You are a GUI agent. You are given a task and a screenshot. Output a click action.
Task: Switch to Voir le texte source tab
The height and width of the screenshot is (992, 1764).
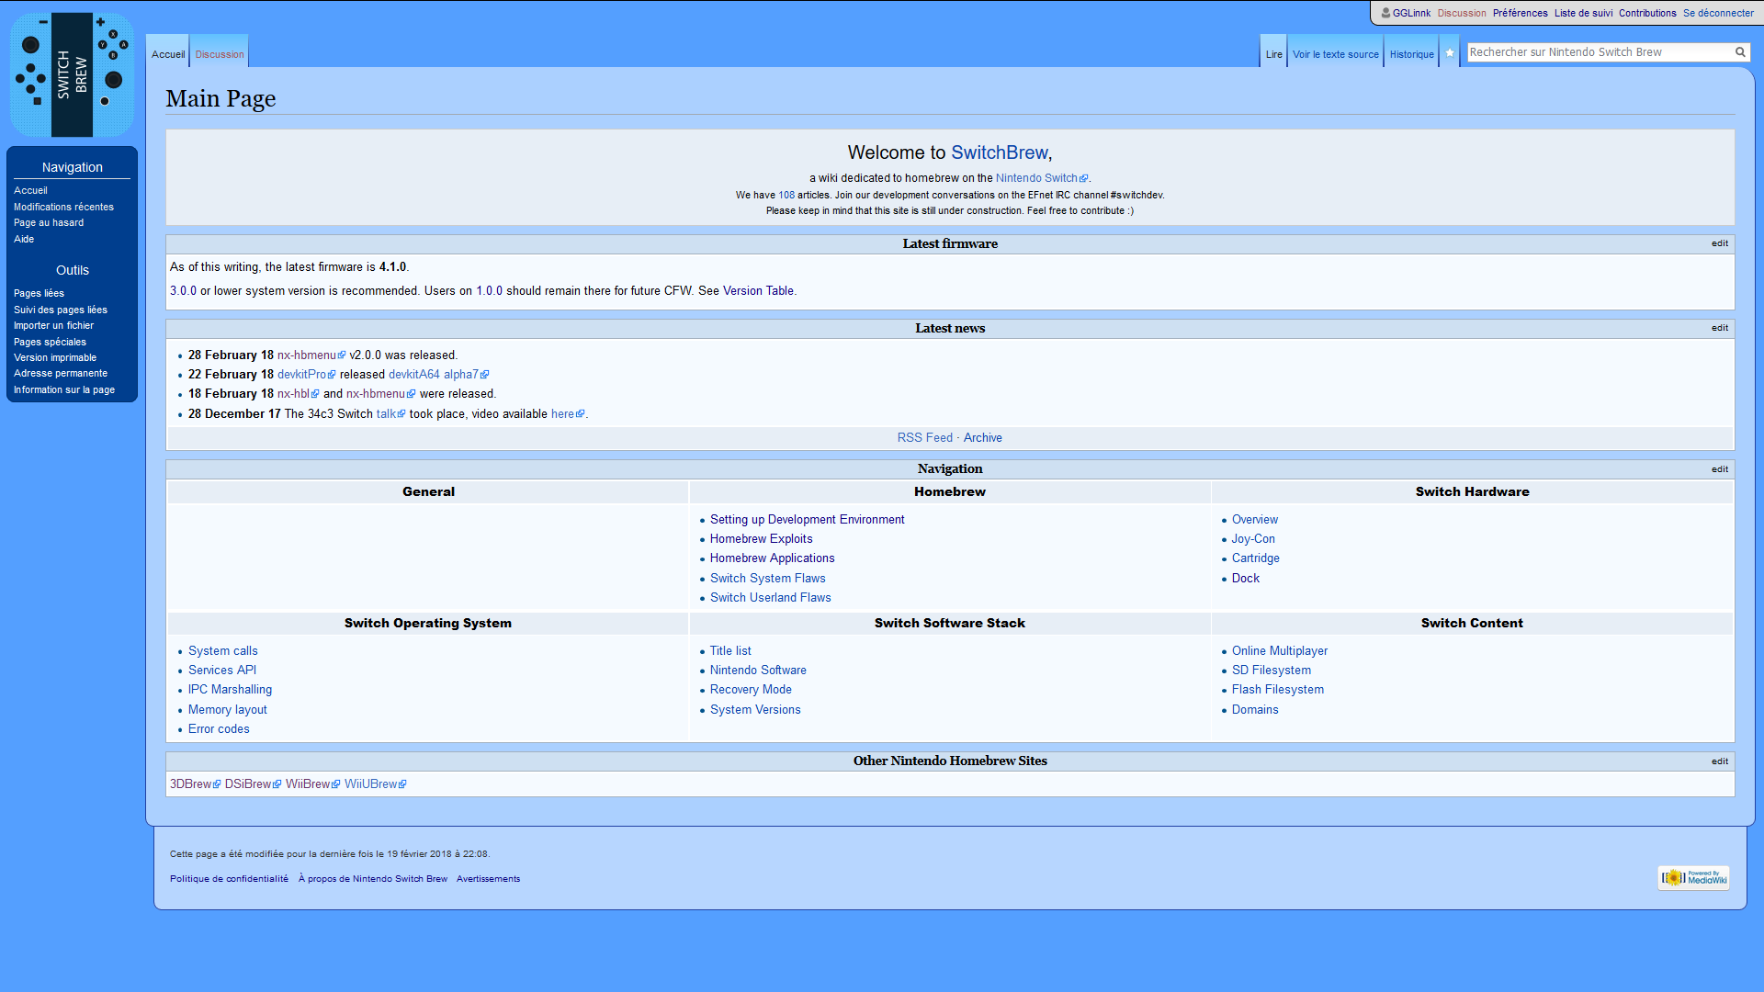pos(1335,54)
